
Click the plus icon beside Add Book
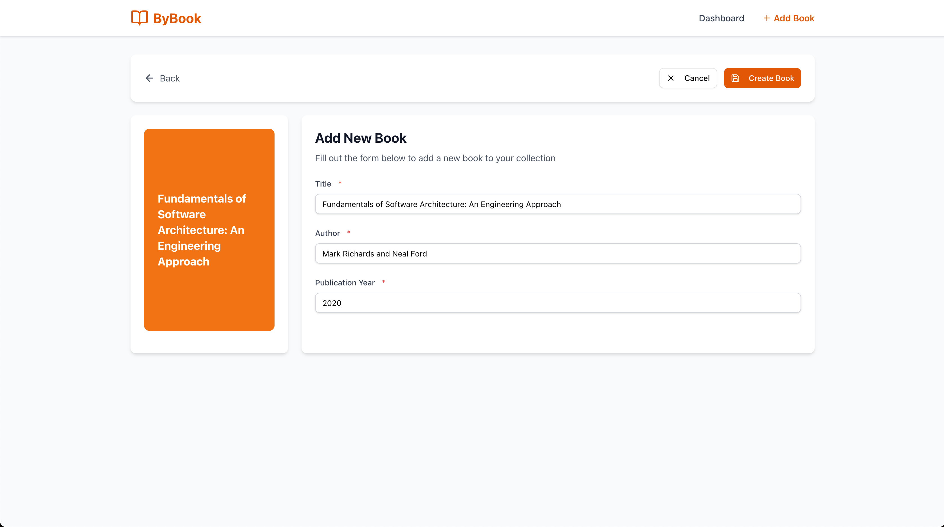[766, 18]
